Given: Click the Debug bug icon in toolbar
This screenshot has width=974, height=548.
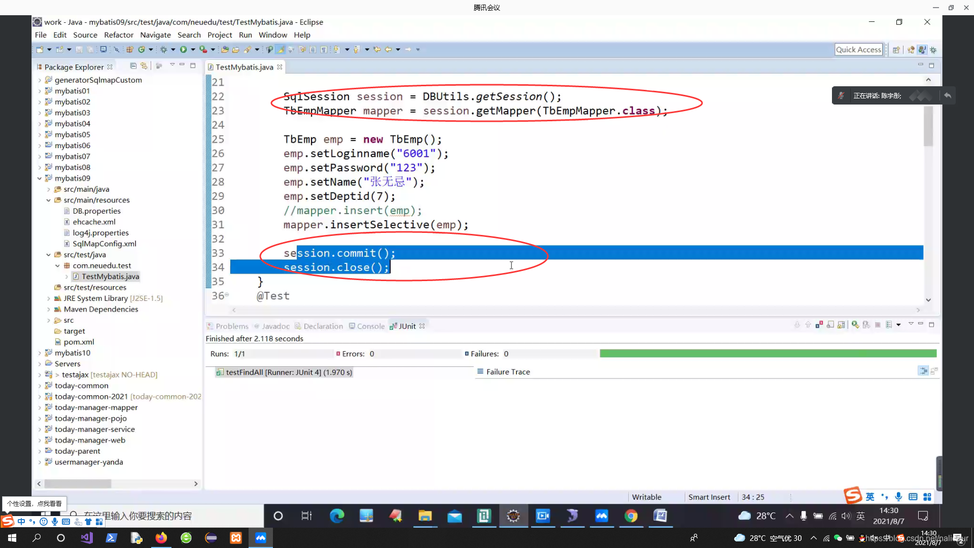Looking at the screenshot, I should [163, 50].
